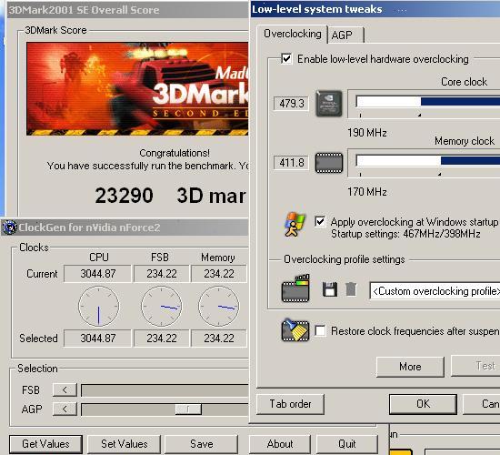Open the Custom overclocking profile combo box
Viewport: 500px width, 455px height.
click(x=435, y=291)
